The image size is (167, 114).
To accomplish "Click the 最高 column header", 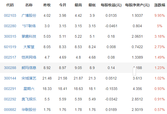I will click(78, 5).
